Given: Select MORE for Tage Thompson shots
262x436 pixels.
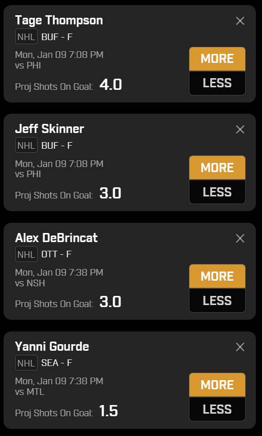Looking at the screenshot, I should [x=217, y=59].
